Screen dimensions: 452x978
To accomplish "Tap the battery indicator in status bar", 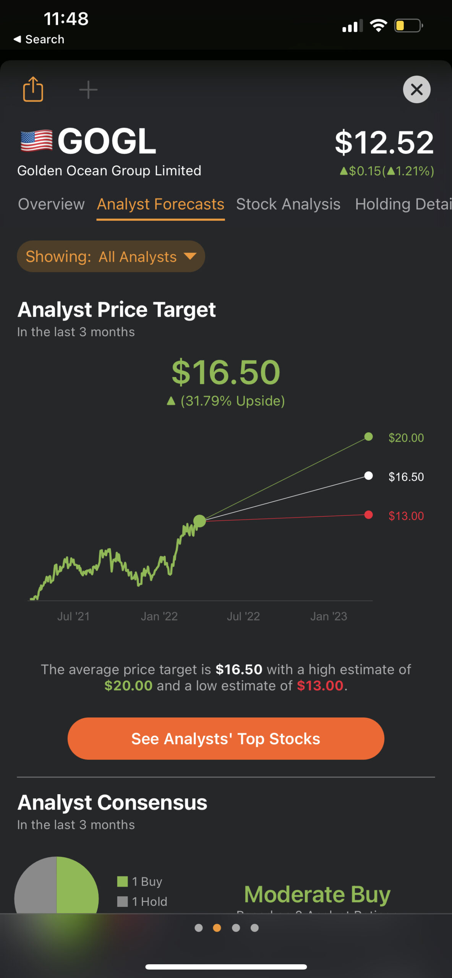I will coord(408,26).
